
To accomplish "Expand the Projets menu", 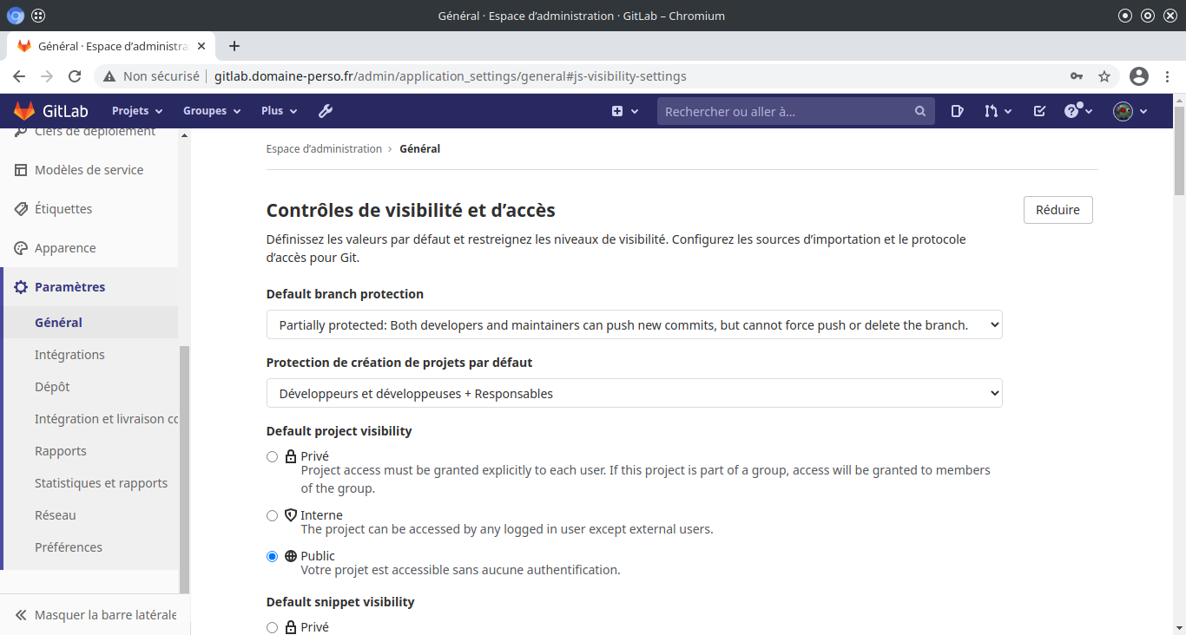I will point(137,111).
